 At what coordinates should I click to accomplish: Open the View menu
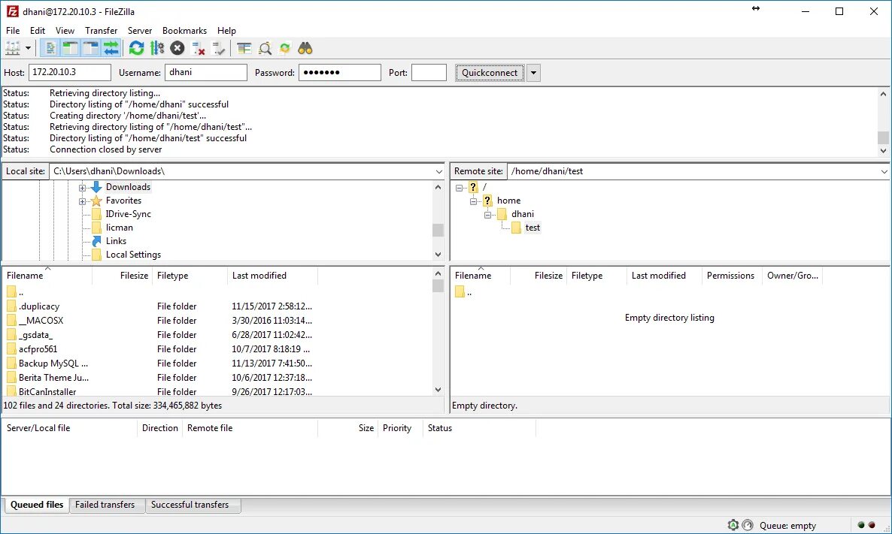click(x=65, y=31)
